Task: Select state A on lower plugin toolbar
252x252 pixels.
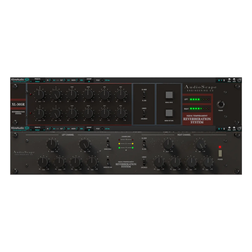Action: (219, 129)
